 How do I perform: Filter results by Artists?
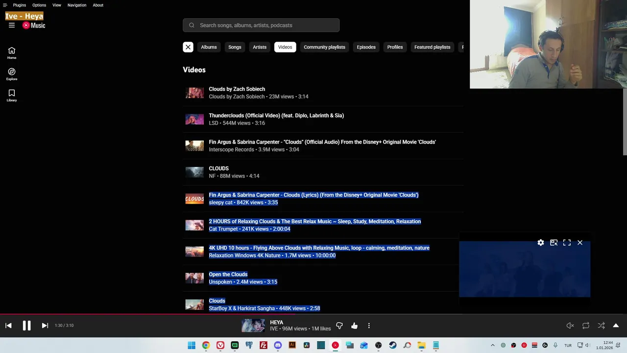point(260,47)
